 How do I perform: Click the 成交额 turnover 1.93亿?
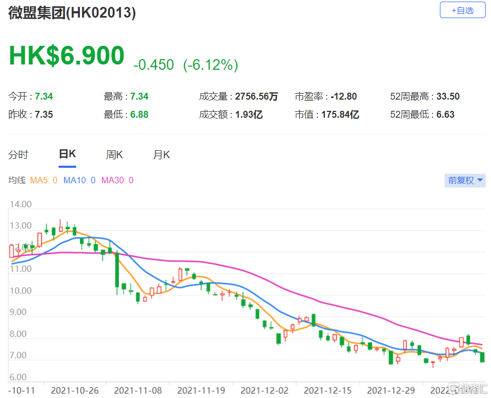(x=249, y=115)
